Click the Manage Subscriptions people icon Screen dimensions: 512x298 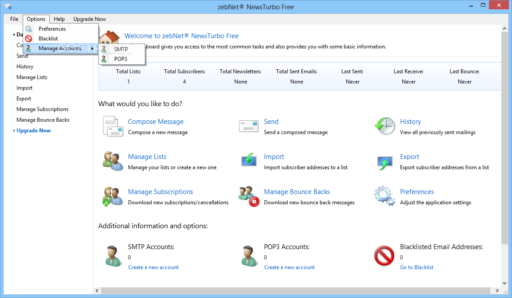click(x=112, y=196)
